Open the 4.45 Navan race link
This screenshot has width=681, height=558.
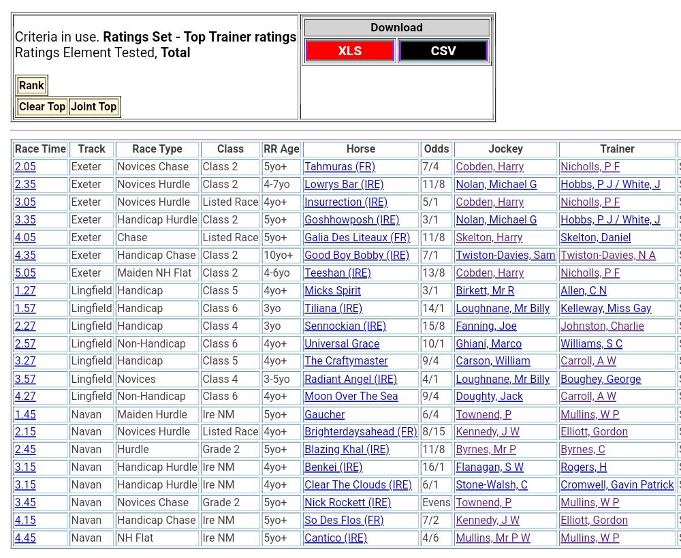pos(25,538)
